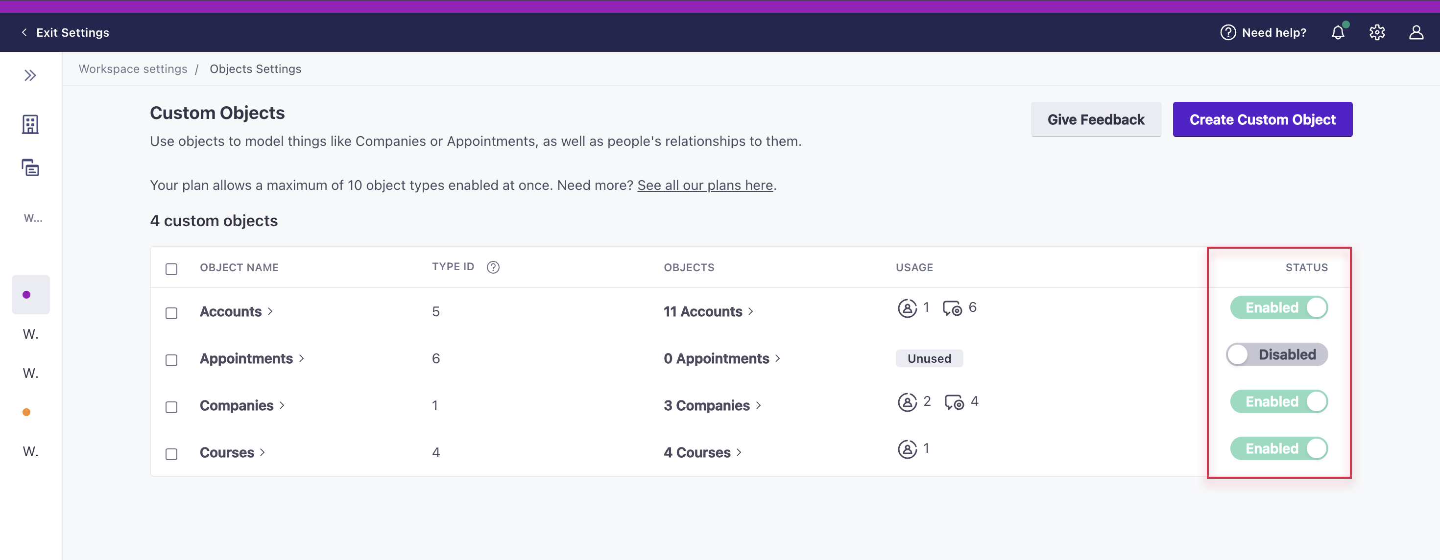The image size is (1440, 560).
Task: Click the Create Custom Object button
Action: 1262,118
